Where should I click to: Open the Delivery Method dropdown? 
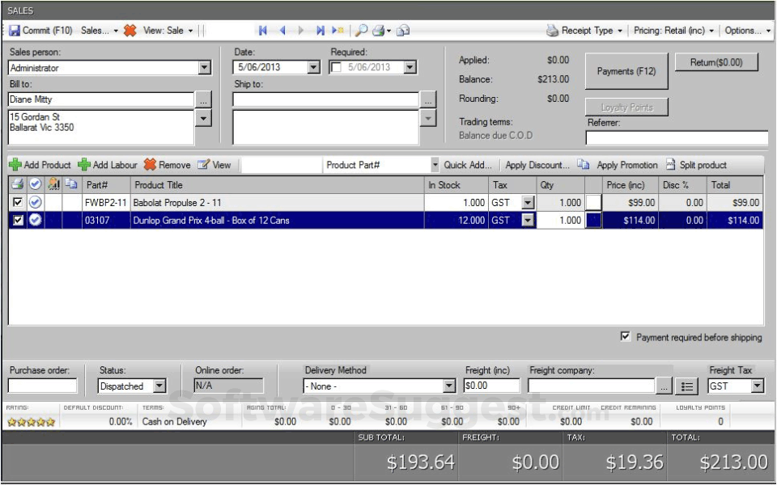pos(449,386)
